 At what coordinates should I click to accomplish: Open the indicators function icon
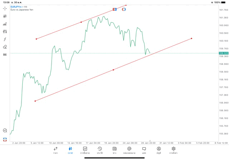5,39
